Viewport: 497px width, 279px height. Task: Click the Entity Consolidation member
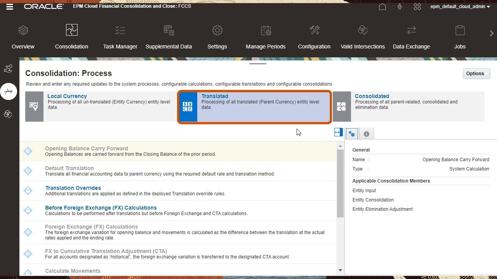pyautogui.click(x=373, y=200)
